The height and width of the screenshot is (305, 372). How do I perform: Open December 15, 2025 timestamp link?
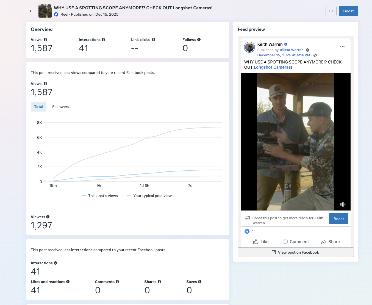[x=284, y=55]
